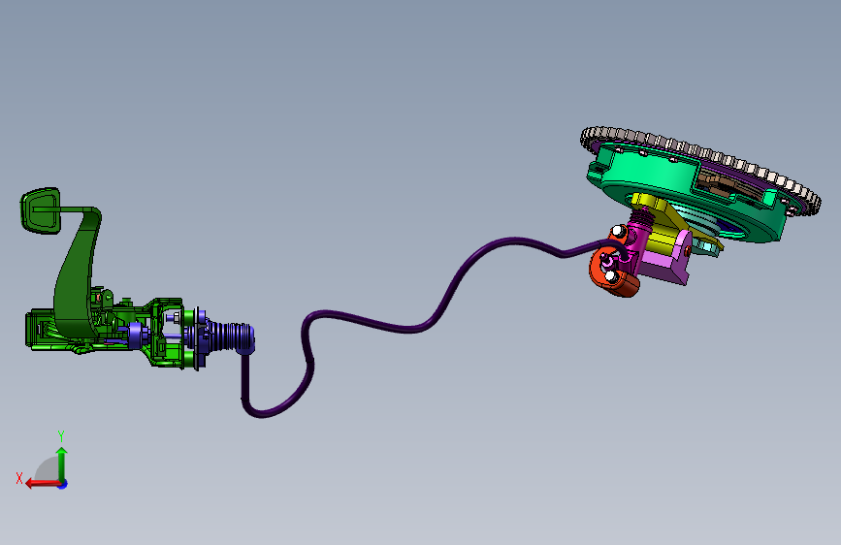This screenshot has height=545, width=841.
Task: Click the blue Z axis dot on triad
Action: tap(63, 484)
